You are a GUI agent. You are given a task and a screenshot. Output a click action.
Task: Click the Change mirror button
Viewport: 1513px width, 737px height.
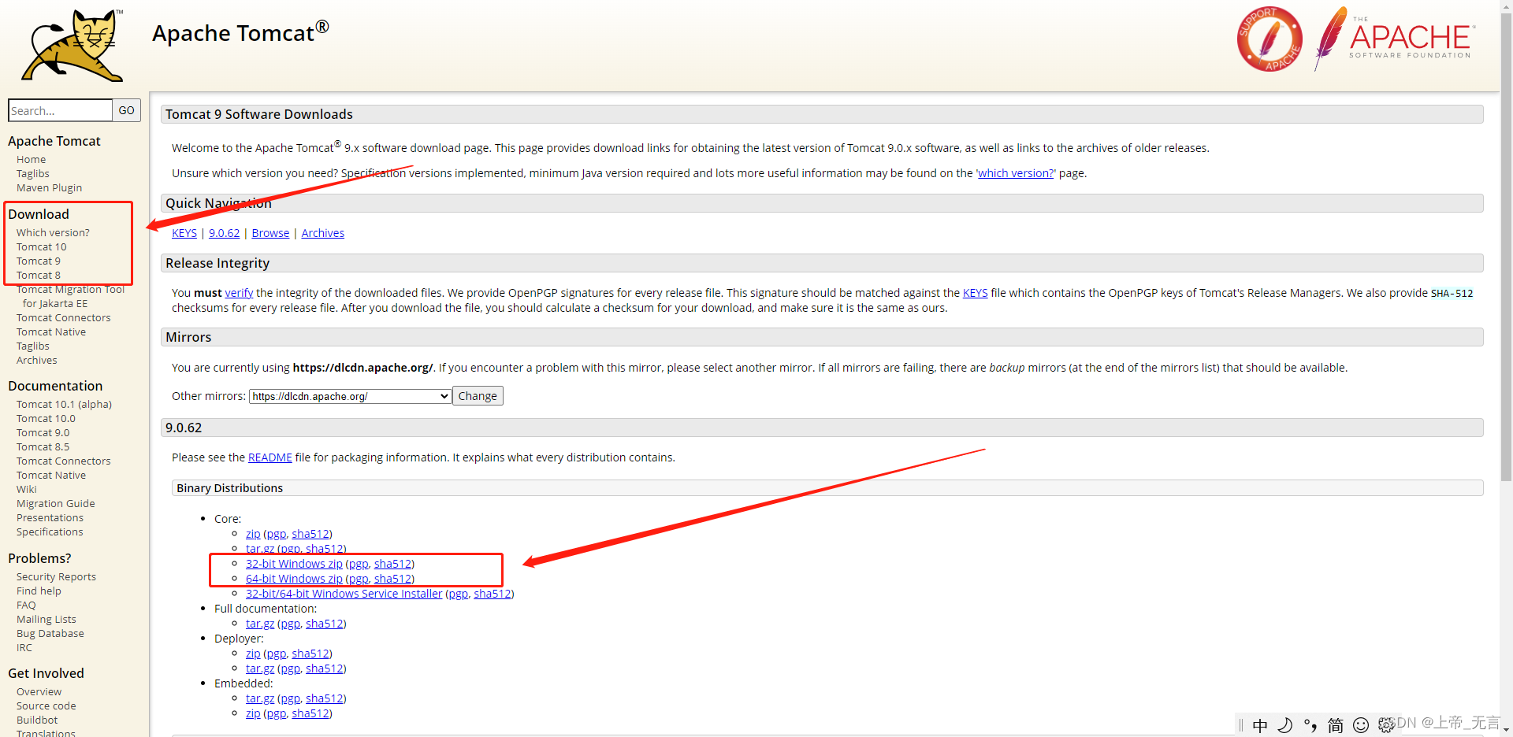(x=478, y=396)
